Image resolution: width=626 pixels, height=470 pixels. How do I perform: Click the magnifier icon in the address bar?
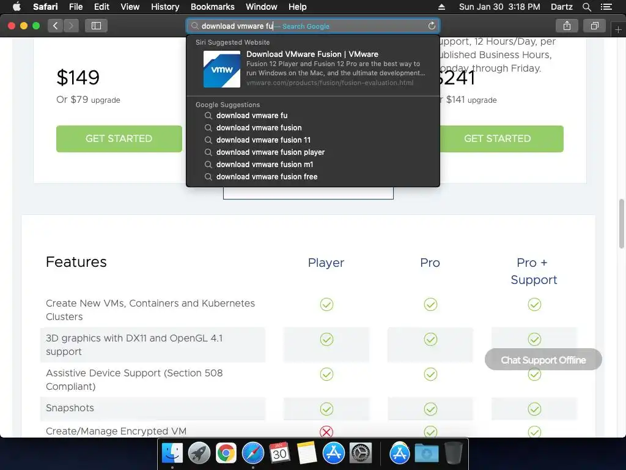[195, 26]
